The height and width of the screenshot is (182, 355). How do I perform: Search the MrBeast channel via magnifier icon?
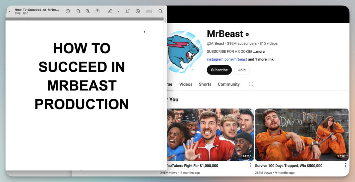tap(251, 84)
